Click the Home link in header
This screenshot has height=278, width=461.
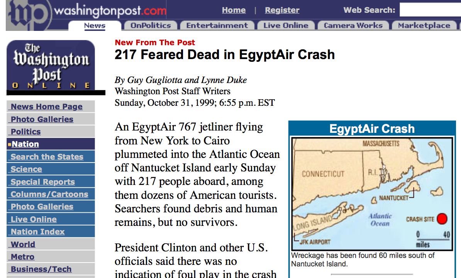[x=234, y=10]
